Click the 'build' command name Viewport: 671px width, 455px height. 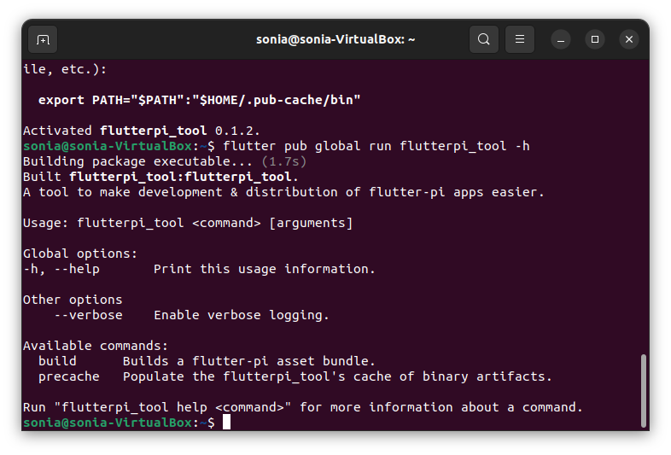tap(57, 361)
